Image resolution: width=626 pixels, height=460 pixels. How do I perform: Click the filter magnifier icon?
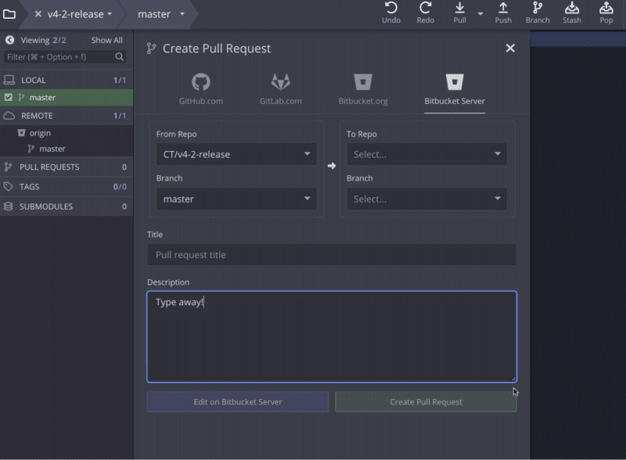tap(120, 56)
